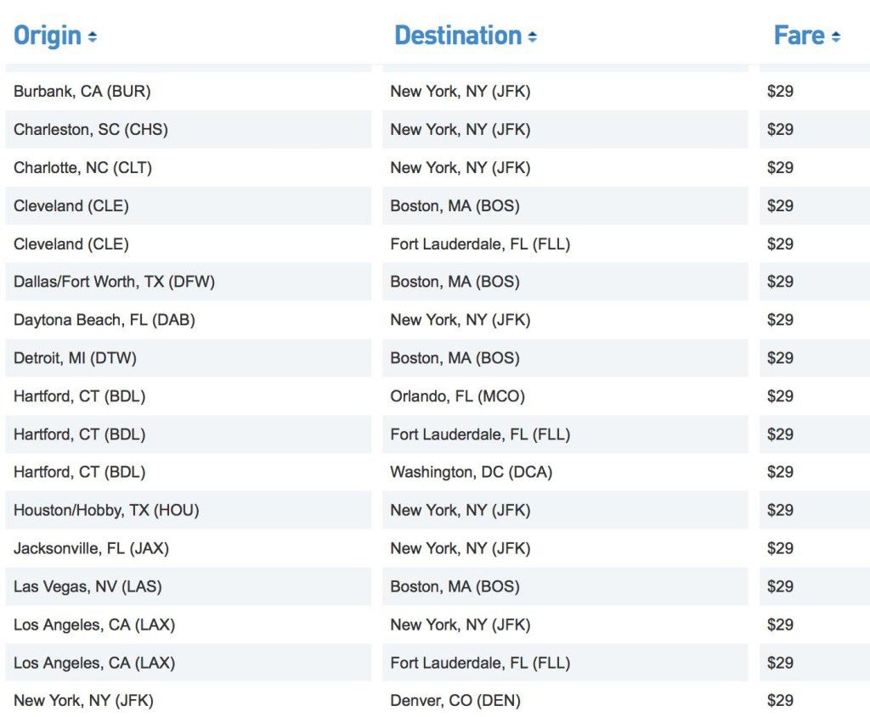Choose the Charlotte, NC (CLT) origin row
Screen dimensions: 870x717
pos(83,167)
